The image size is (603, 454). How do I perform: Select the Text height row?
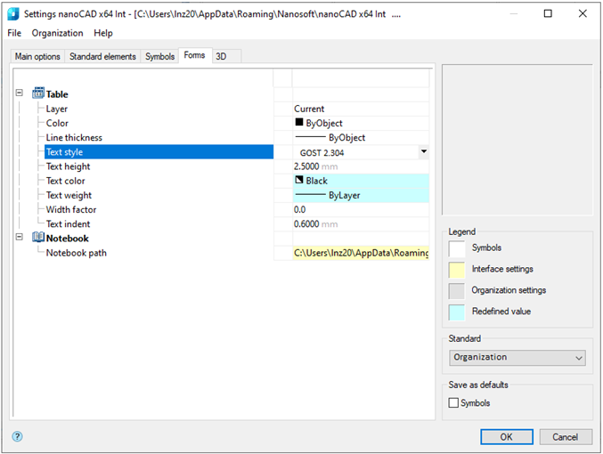click(159, 166)
